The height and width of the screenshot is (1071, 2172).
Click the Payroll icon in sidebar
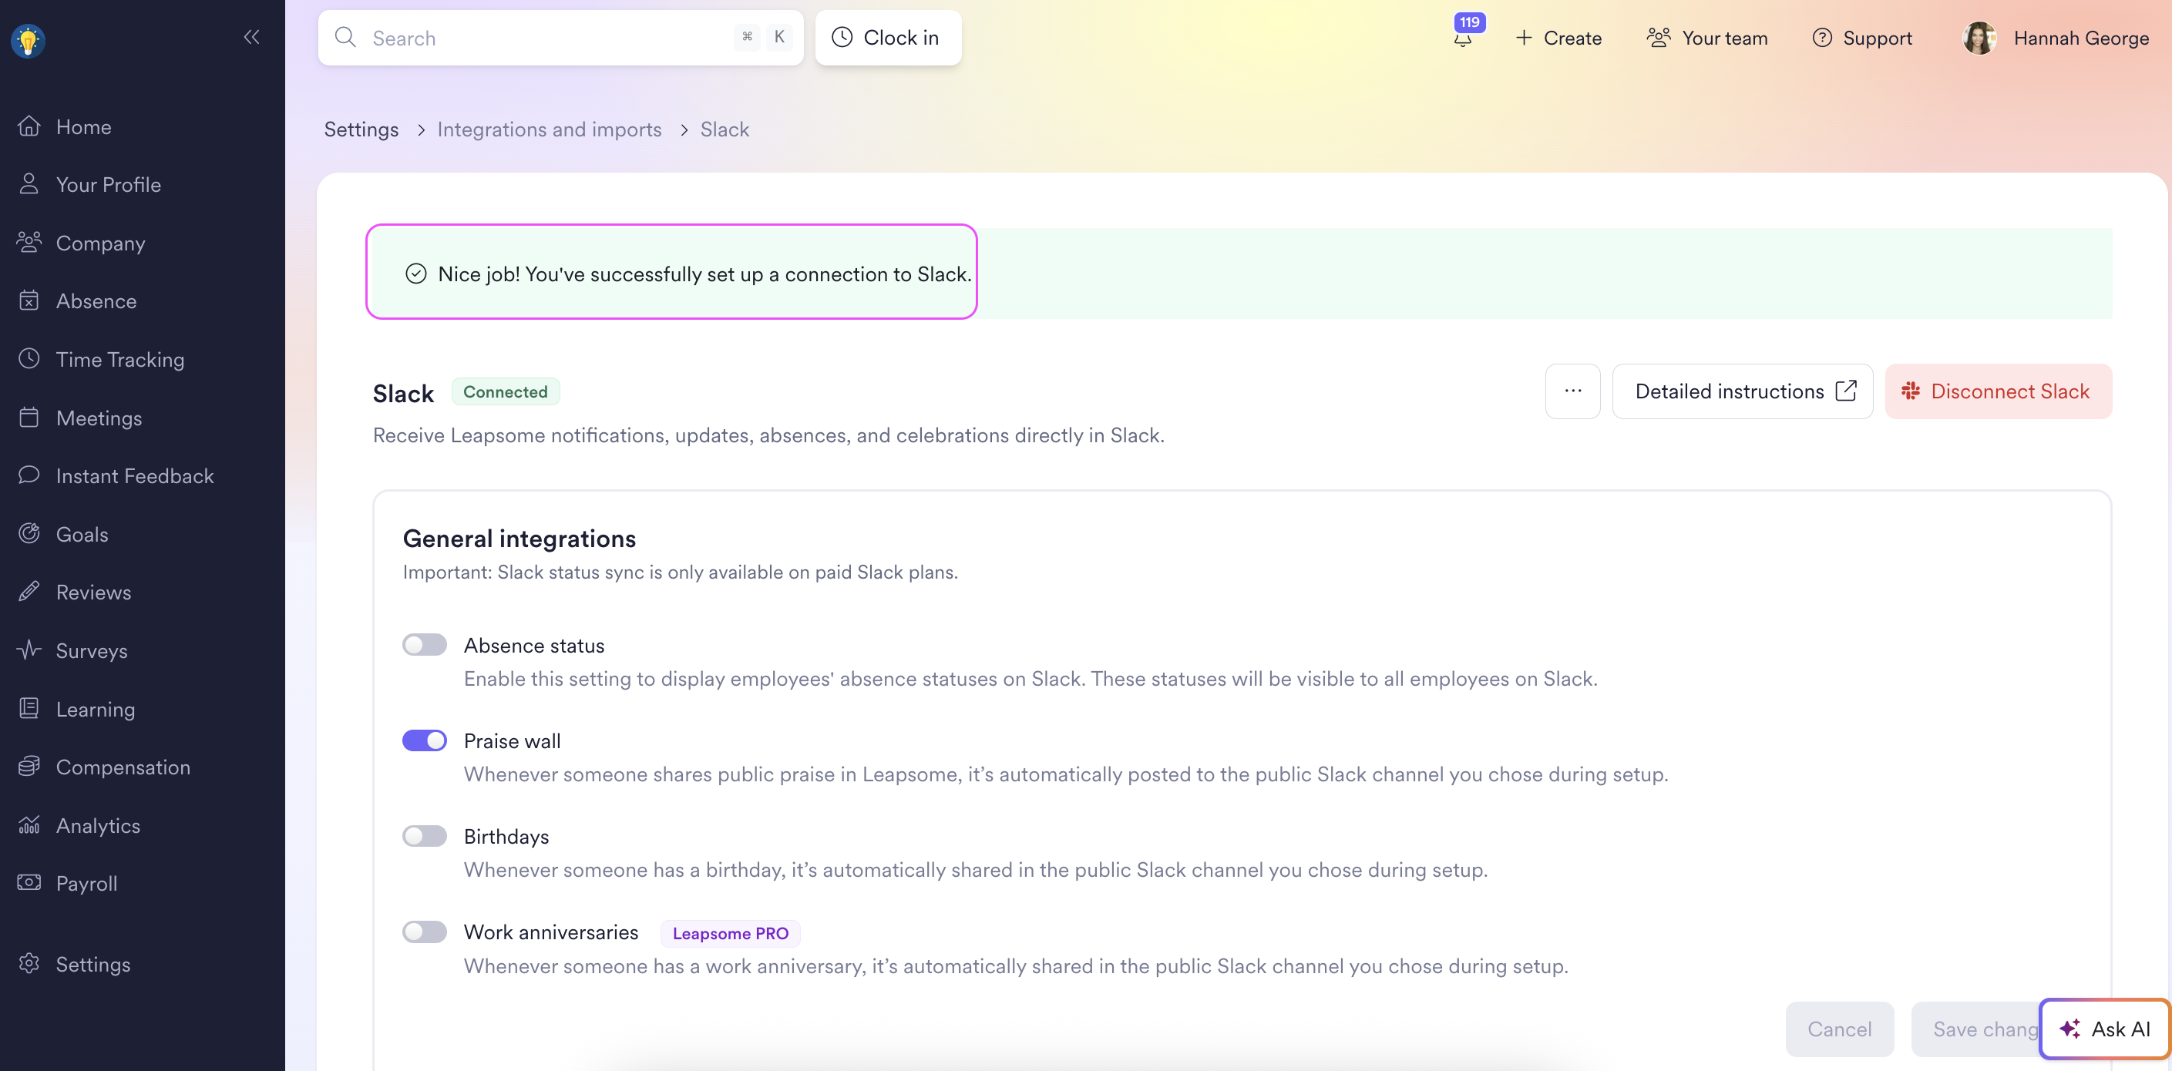coord(29,882)
